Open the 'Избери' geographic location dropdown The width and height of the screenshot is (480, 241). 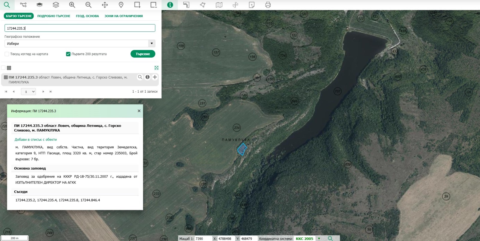80,43
